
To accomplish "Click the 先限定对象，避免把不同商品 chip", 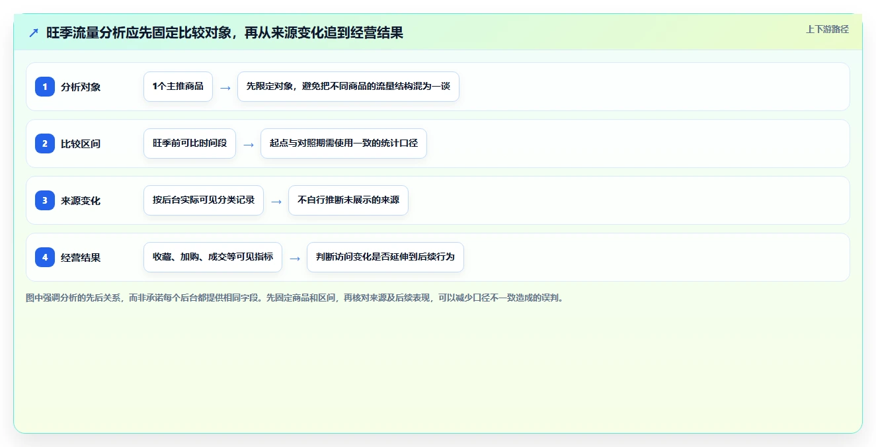I will pos(348,87).
